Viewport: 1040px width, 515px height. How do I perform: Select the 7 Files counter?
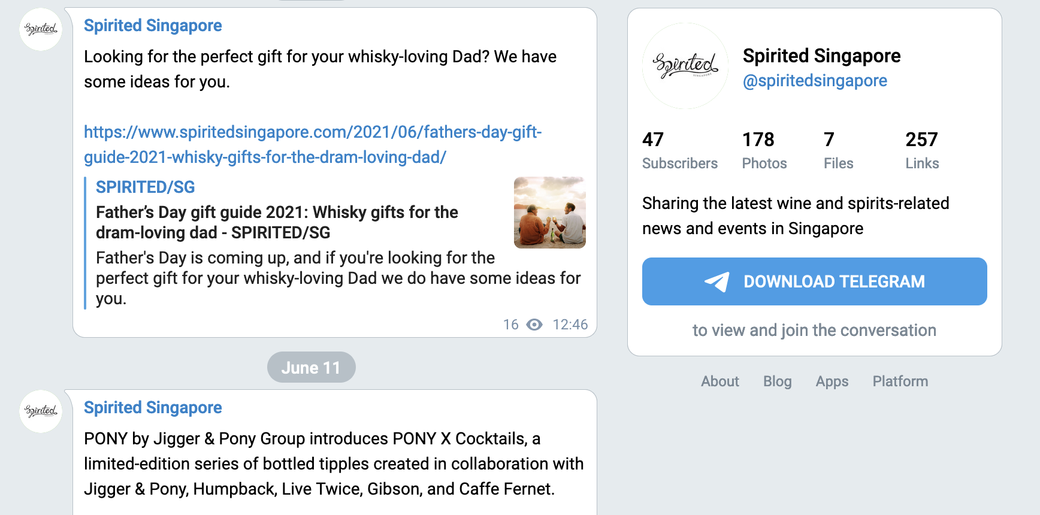(x=838, y=150)
